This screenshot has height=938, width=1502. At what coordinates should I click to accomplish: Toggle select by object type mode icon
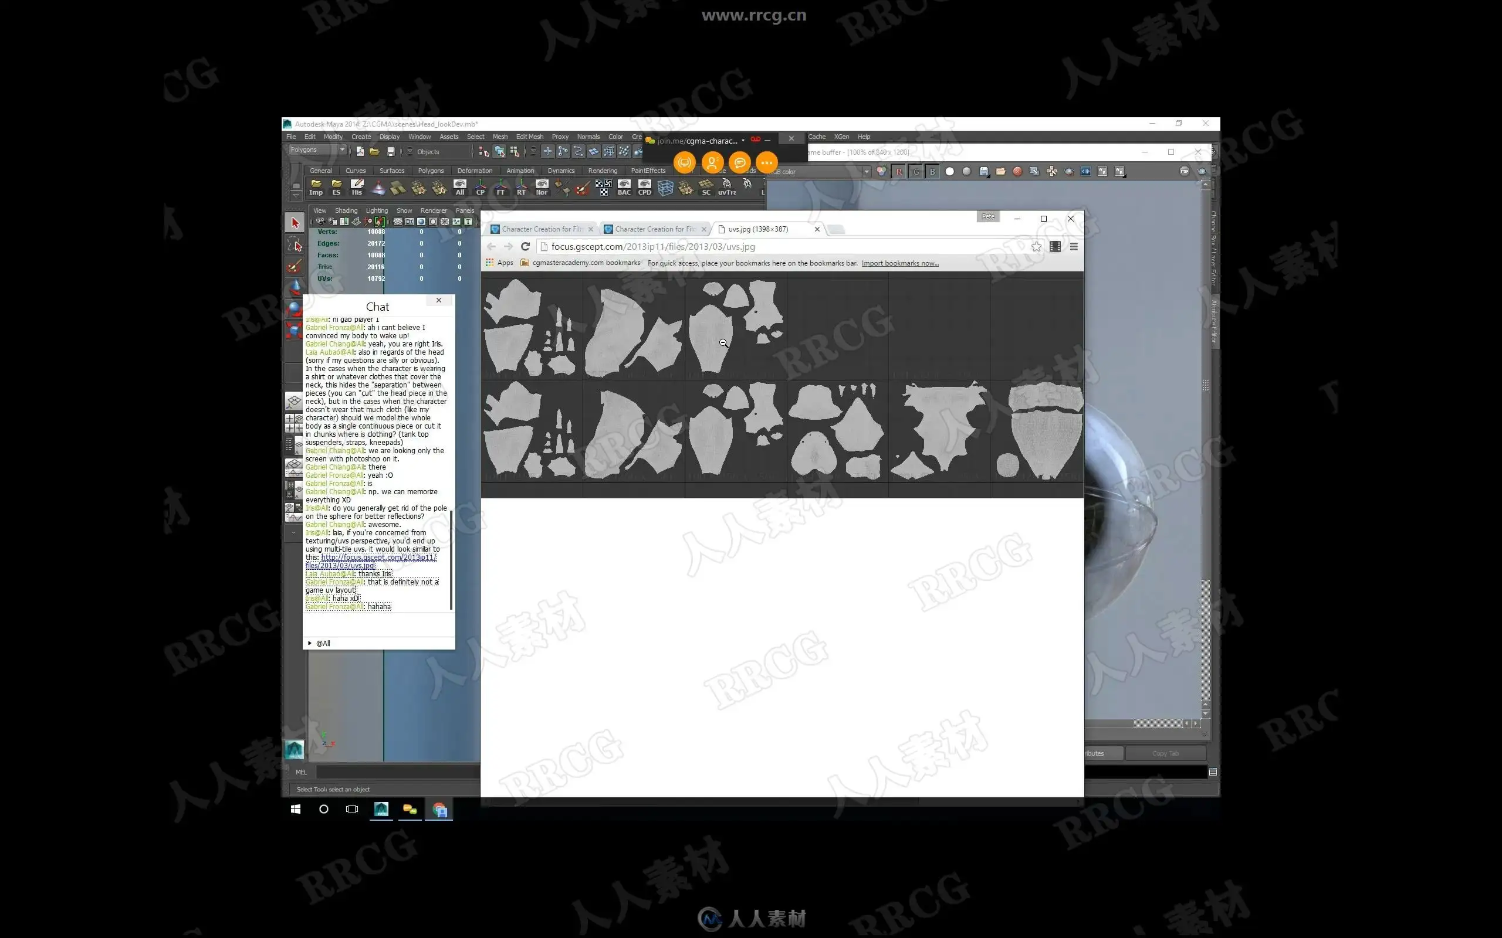tap(499, 151)
